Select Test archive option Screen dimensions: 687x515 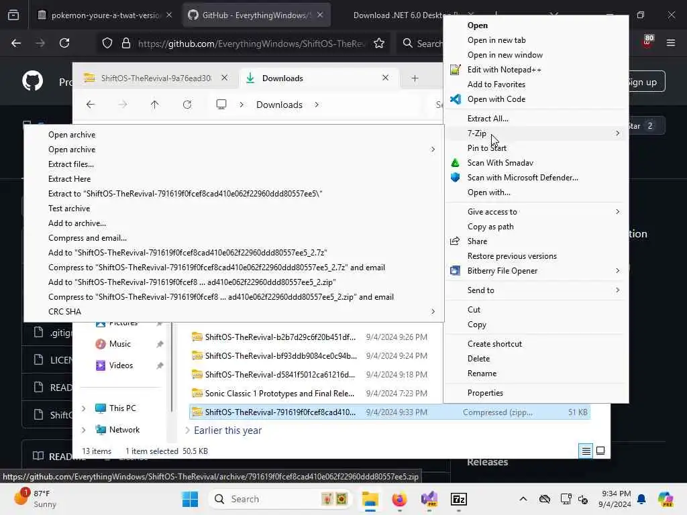pyautogui.click(x=234, y=209)
